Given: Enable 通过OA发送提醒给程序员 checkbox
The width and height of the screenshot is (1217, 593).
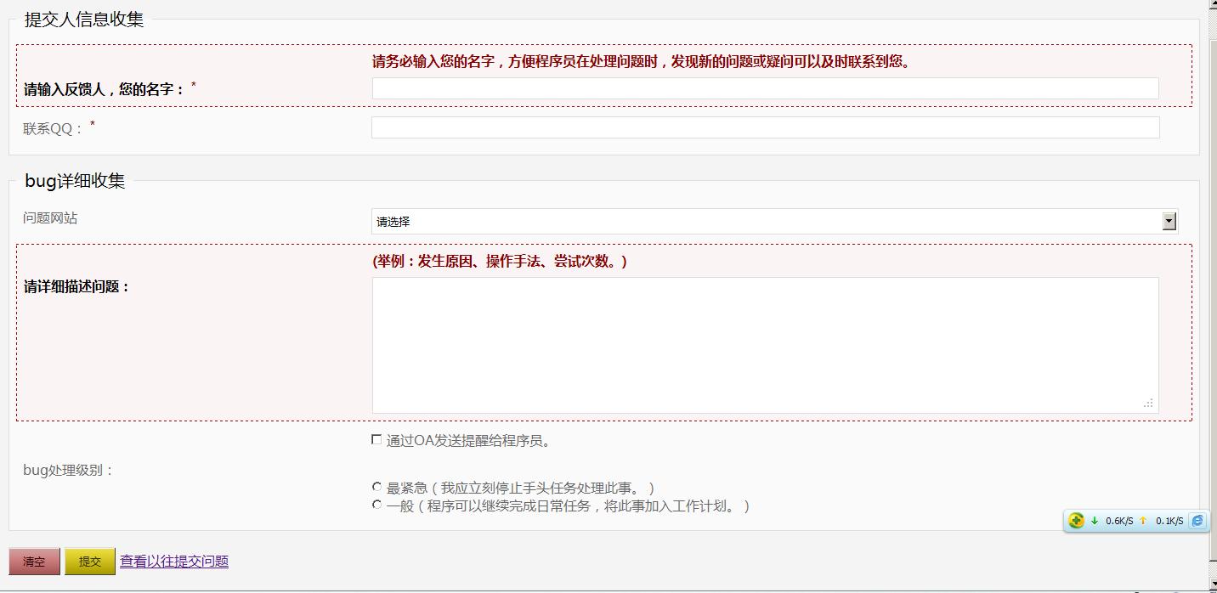Looking at the screenshot, I should tap(376, 440).
